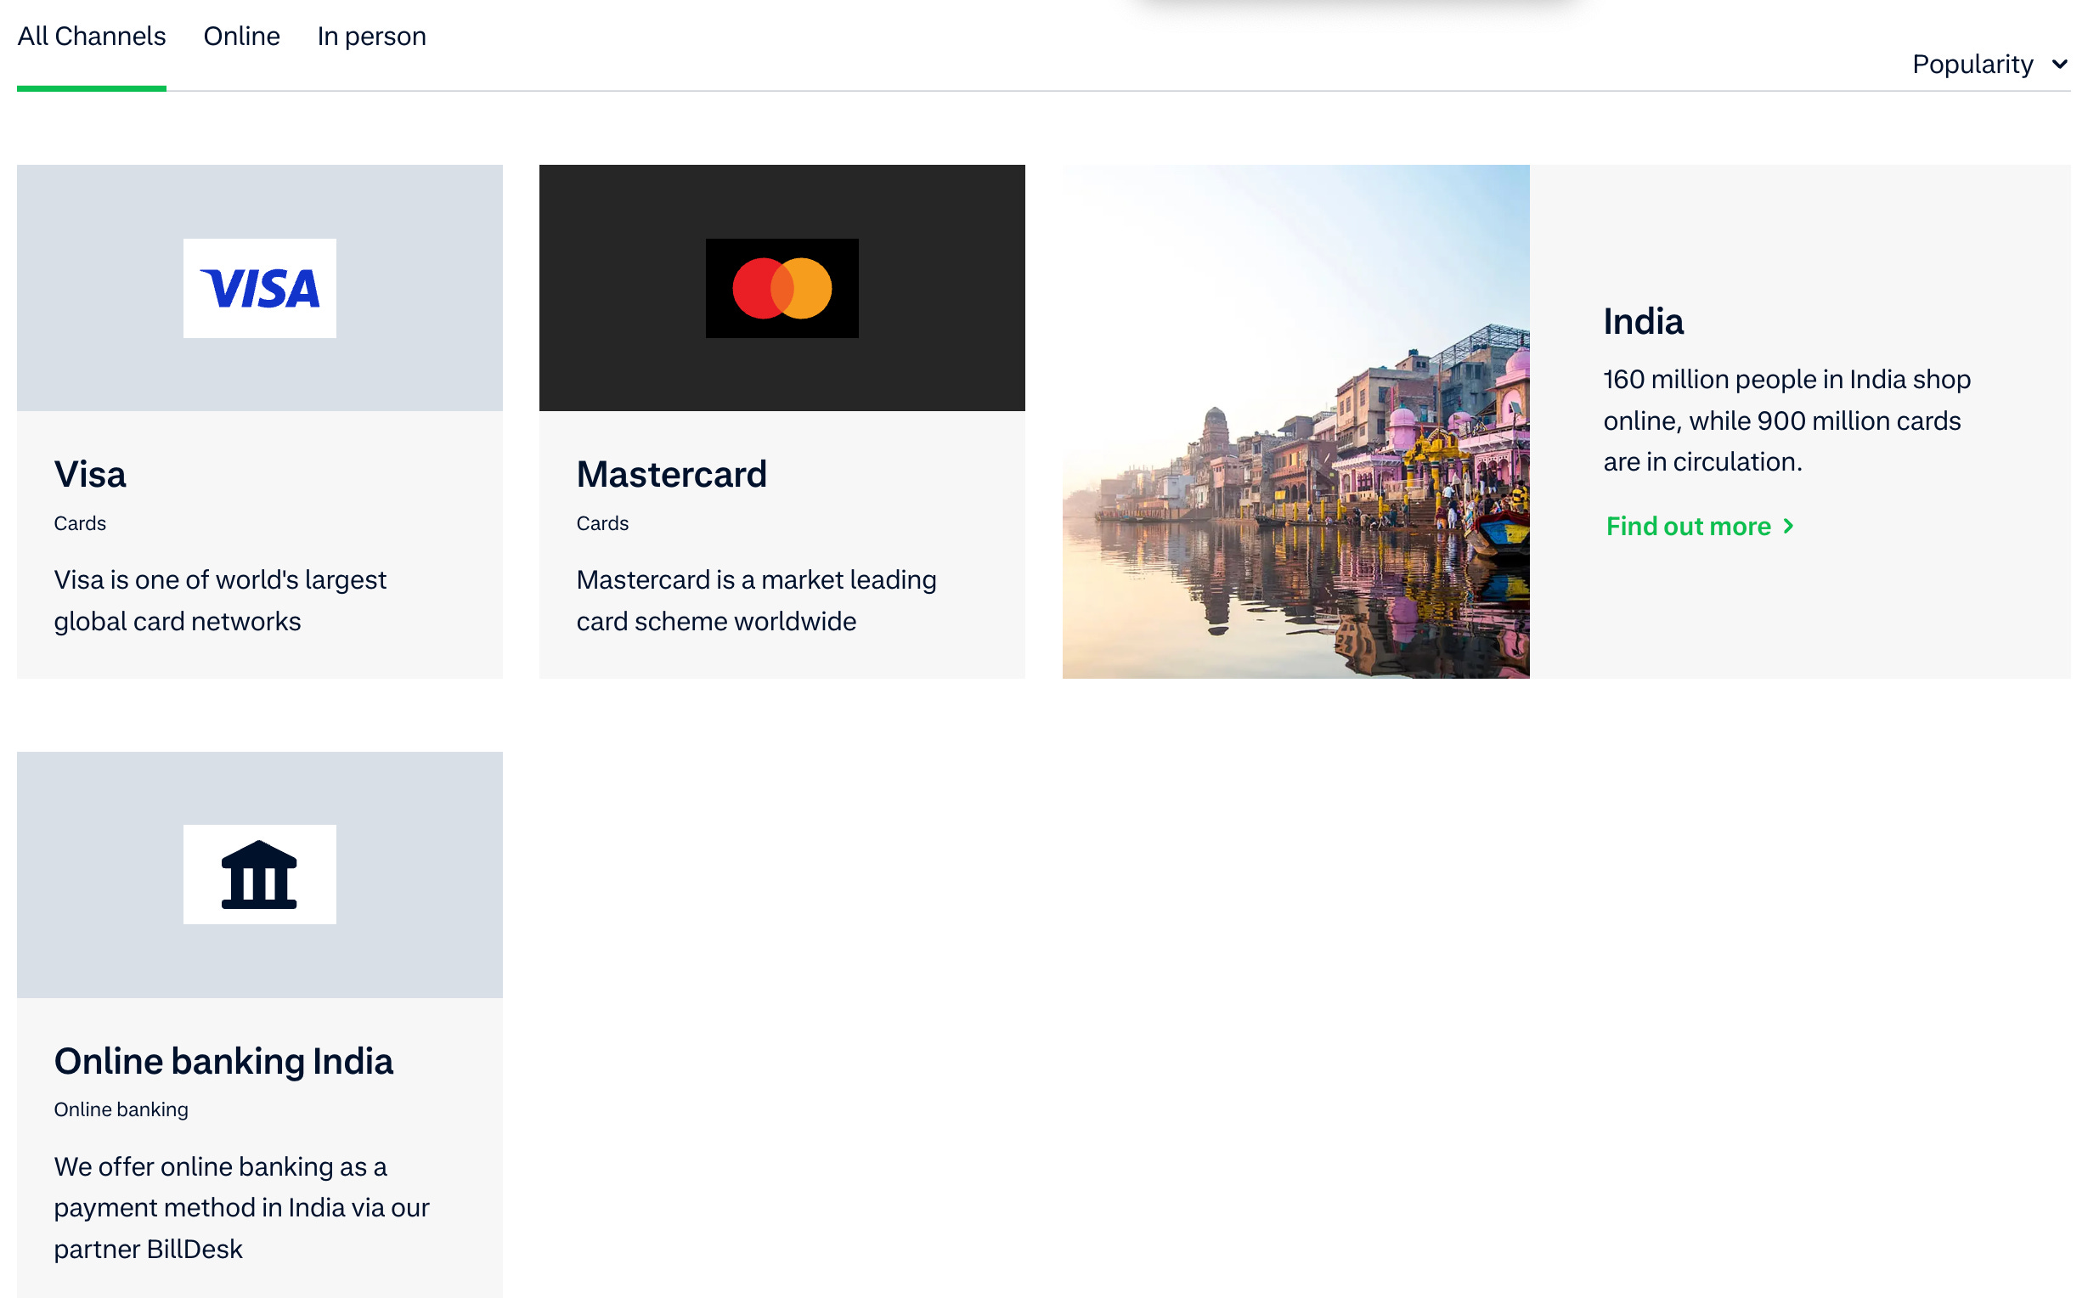The width and height of the screenshot is (2088, 1298).
Task: Click the Popularity chevron icon
Action: [2061, 64]
